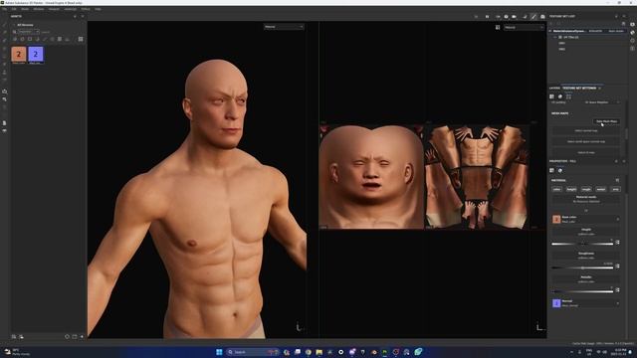Toggle the height channel button in Material

coord(571,189)
